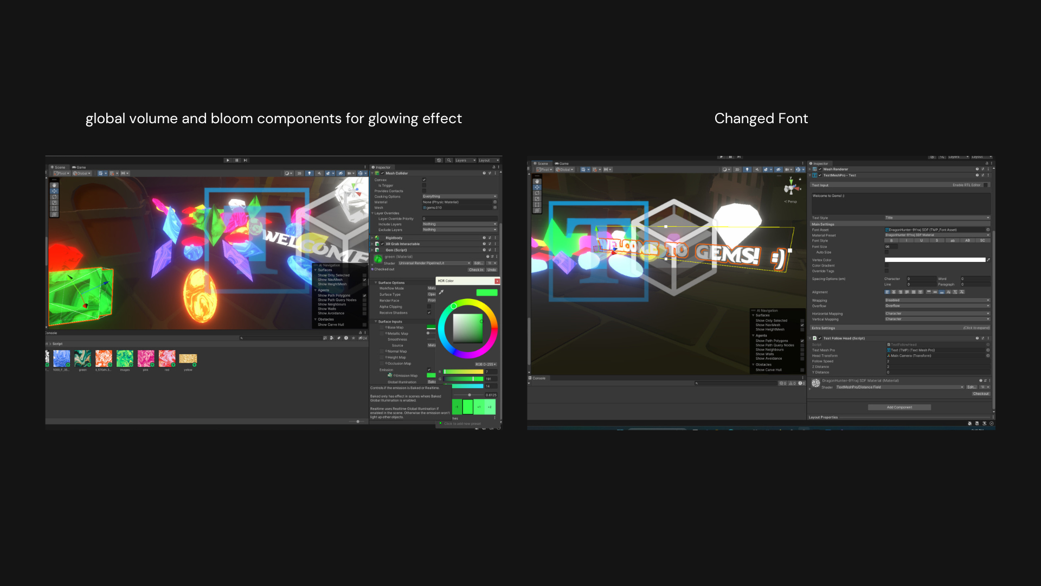Open Cooking Options dropdown set to Everything
1041x586 pixels.
459,196
